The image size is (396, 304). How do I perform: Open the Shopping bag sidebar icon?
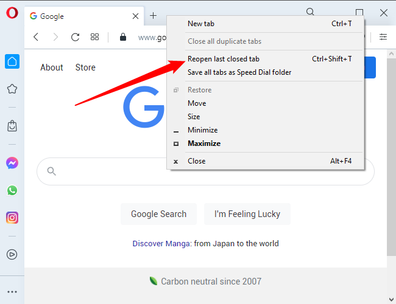click(12, 126)
